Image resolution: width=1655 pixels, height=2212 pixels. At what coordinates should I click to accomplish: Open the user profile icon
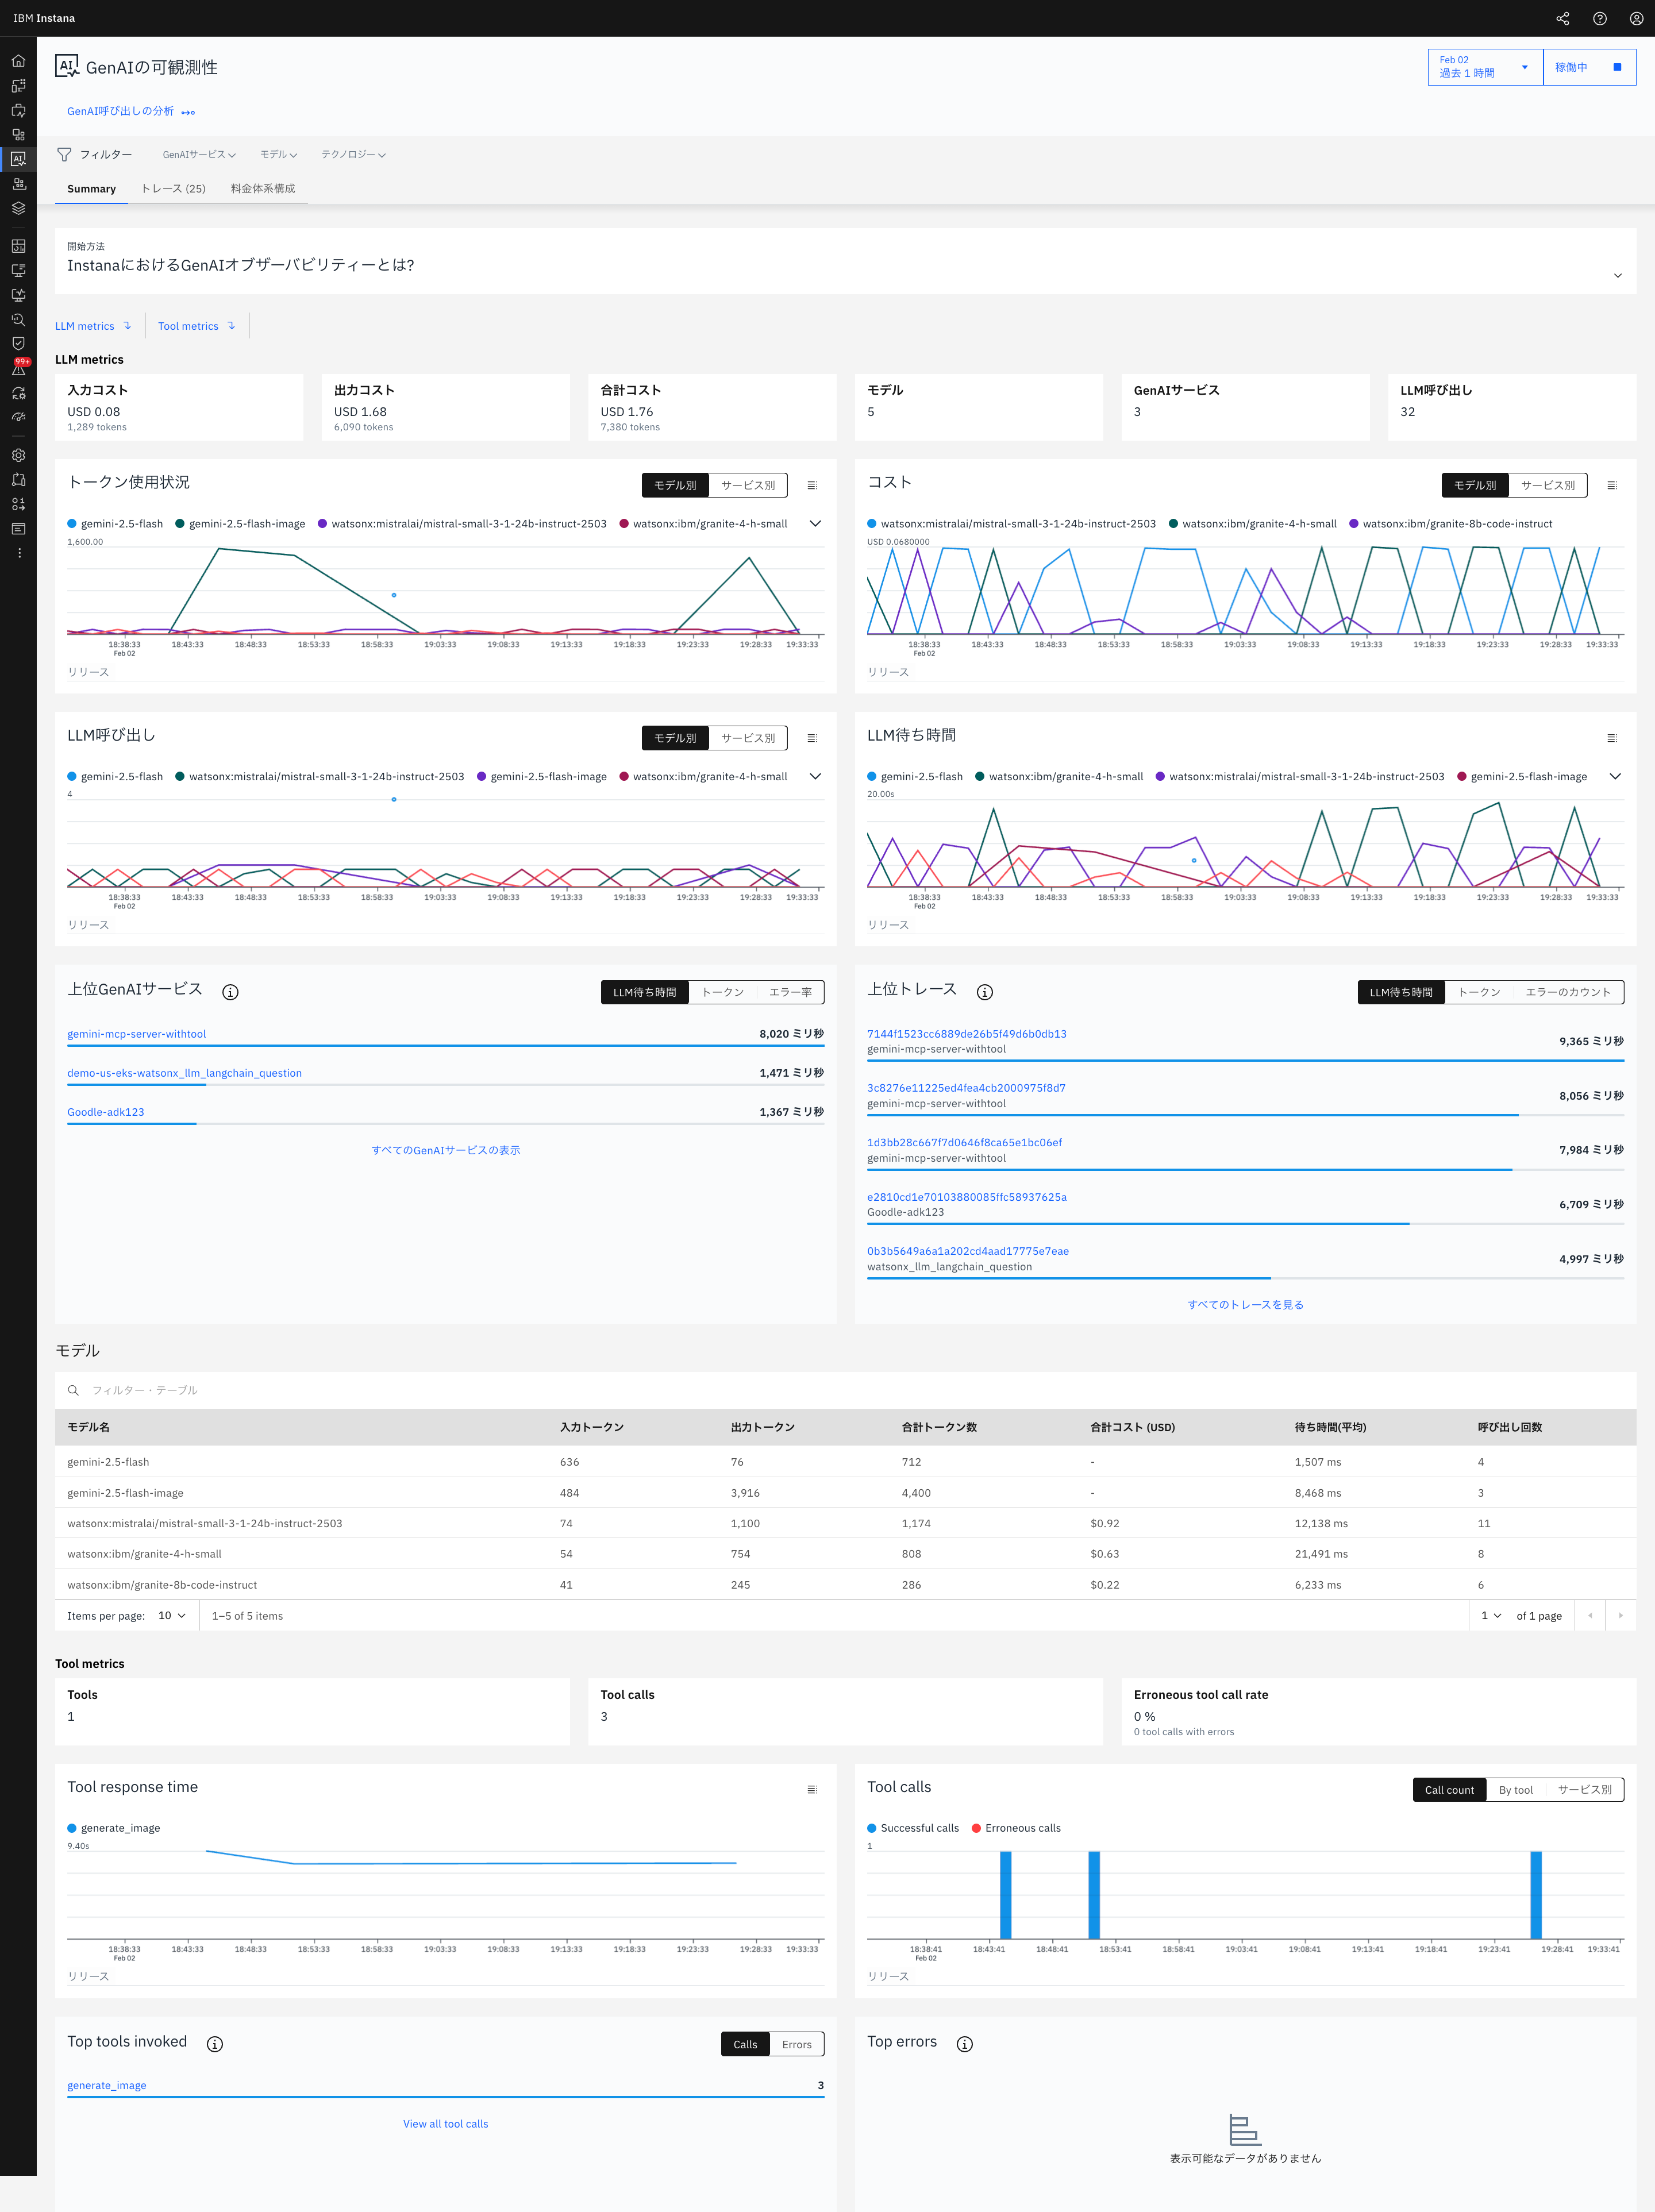point(1636,18)
